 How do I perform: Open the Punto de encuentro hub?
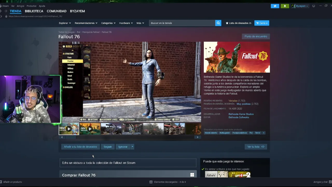(256, 36)
